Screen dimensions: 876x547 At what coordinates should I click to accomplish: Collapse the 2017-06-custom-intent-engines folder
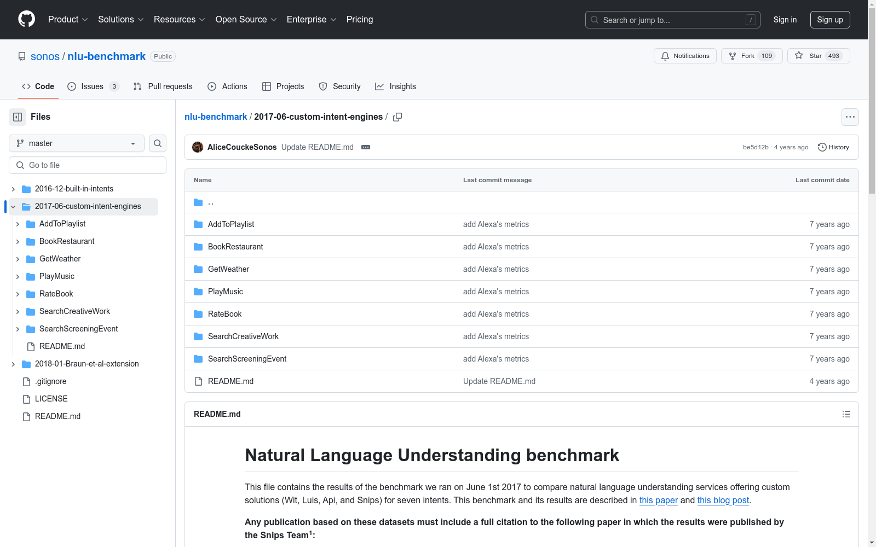(x=13, y=206)
